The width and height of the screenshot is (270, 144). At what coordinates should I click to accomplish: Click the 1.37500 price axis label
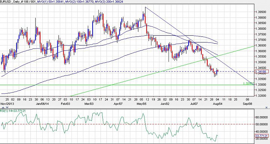click(x=261, y=34)
